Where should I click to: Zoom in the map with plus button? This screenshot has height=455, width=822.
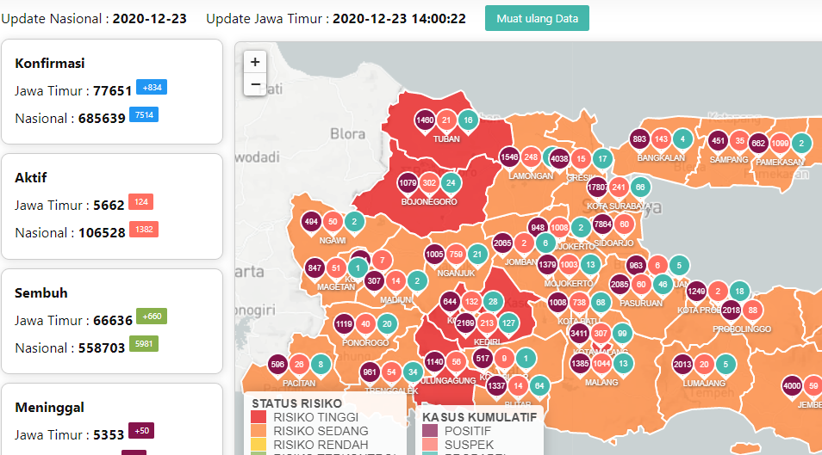click(x=255, y=62)
